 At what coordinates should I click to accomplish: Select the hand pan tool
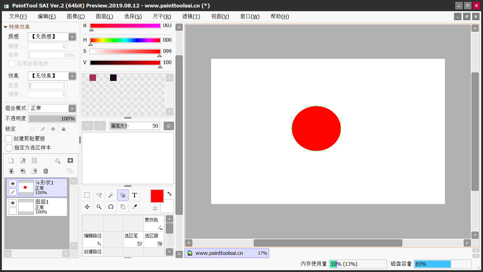pos(123,207)
